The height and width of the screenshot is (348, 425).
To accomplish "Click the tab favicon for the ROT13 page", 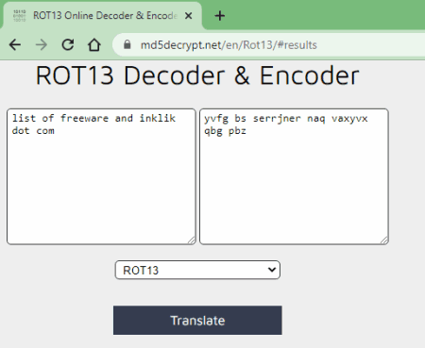I will point(20,15).
